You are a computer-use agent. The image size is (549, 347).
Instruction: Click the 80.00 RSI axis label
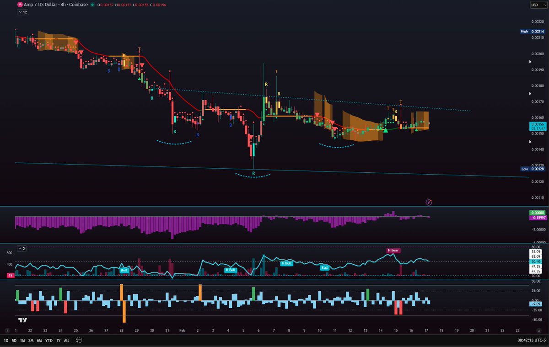(536, 247)
